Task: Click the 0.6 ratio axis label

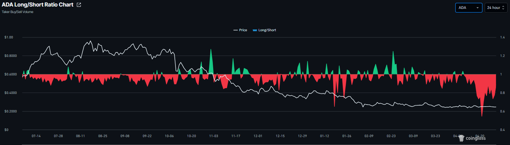Action: click(x=502, y=111)
